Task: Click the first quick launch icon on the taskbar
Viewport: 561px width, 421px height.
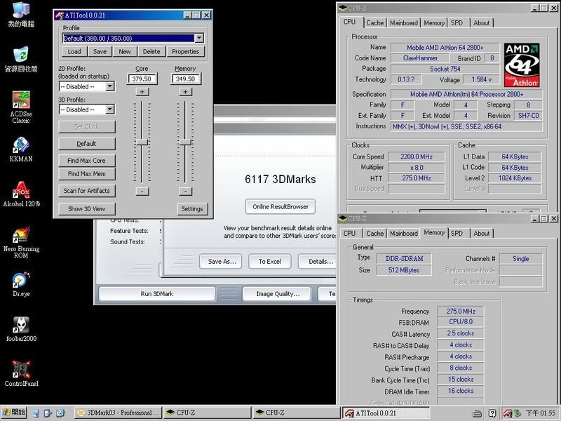Action: coord(36,413)
